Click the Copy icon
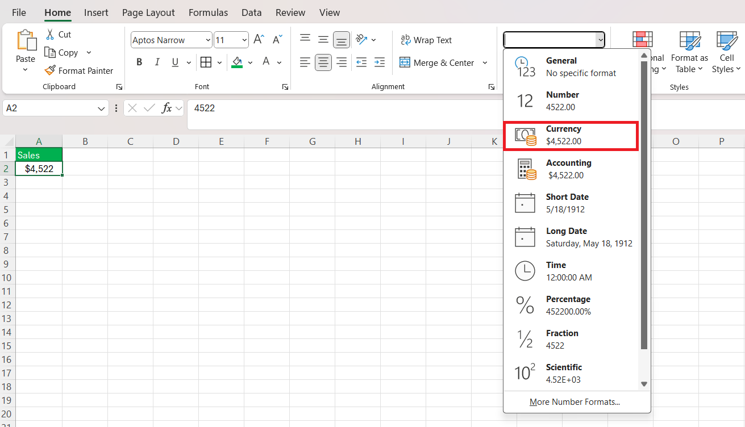This screenshot has height=427, width=745. click(49, 52)
